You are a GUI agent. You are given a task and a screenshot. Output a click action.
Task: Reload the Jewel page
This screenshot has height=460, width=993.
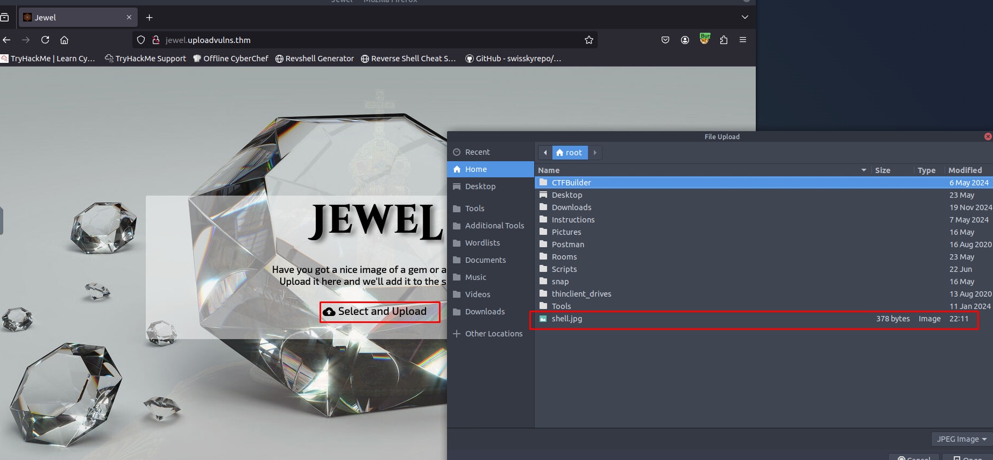[x=45, y=40]
